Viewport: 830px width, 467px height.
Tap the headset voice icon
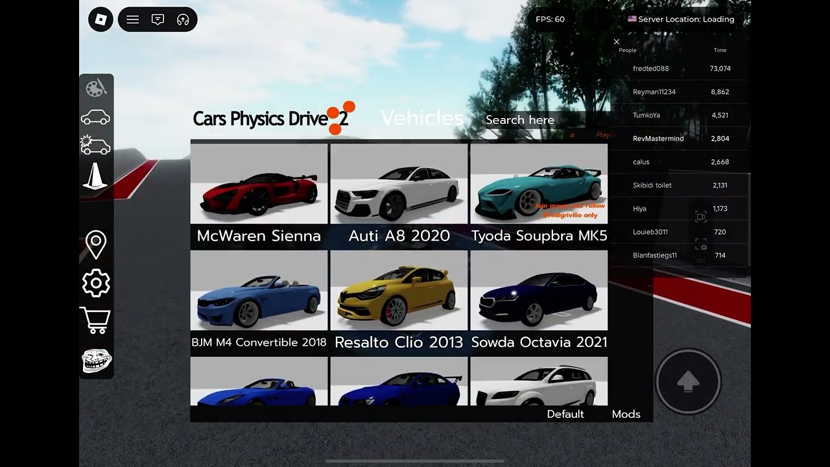[x=183, y=19]
